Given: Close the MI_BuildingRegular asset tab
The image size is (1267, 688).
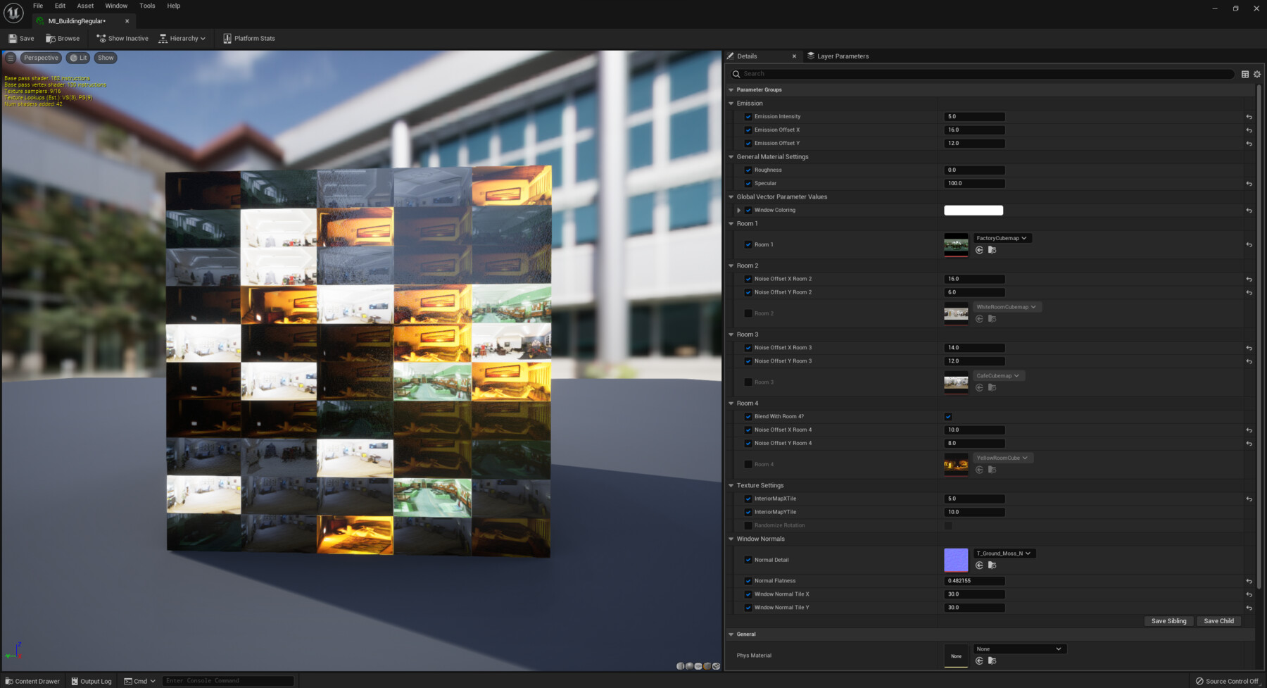Looking at the screenshot, I should coord(127,21).
